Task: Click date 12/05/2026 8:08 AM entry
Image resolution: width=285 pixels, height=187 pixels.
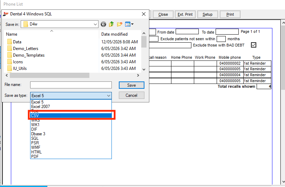Action: pos(120,42)
